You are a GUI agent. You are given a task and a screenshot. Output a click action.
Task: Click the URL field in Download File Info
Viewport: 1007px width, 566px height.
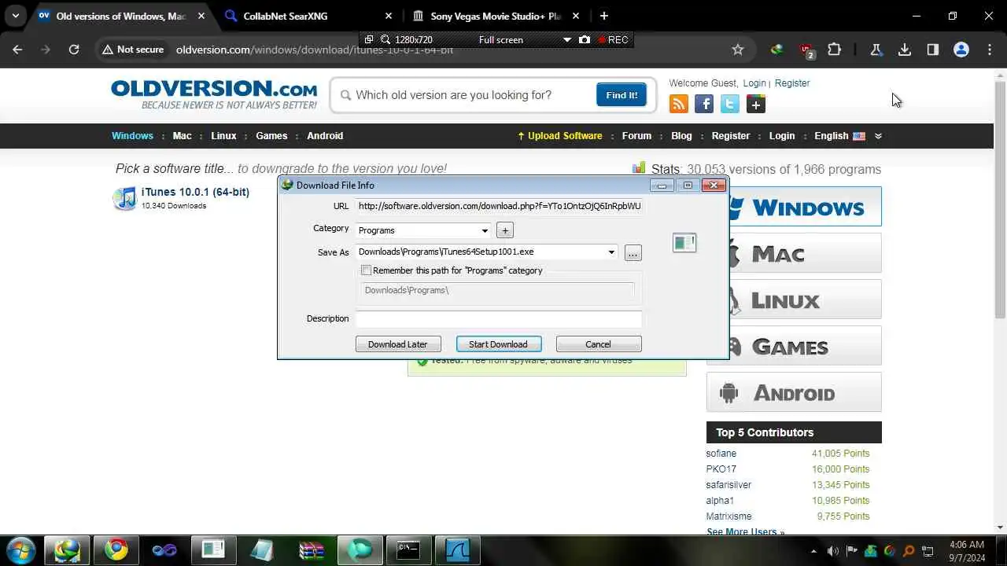click(498, 206)
